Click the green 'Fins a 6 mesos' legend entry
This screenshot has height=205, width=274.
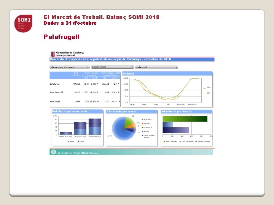coord(170,142)
